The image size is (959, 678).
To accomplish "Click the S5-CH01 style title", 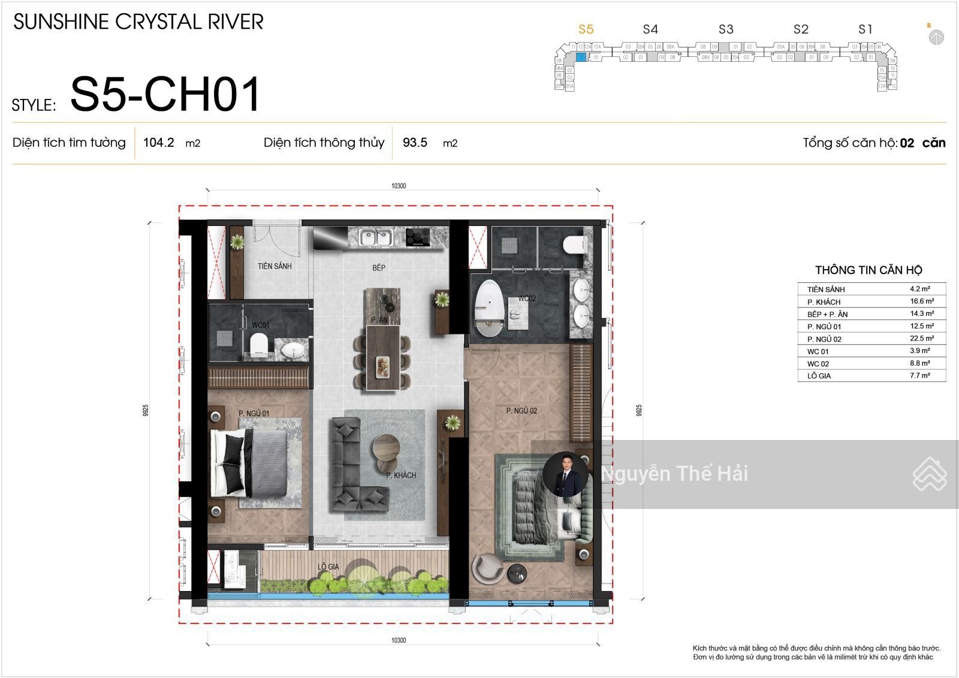I will tap(165, 94).
